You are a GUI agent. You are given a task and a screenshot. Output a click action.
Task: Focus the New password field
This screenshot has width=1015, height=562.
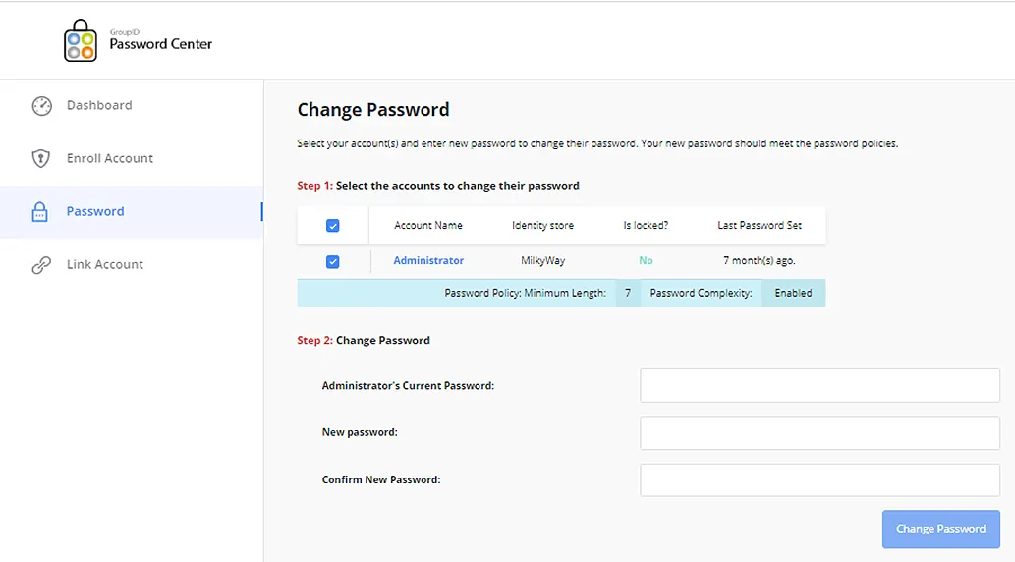(x=819, y=432)
